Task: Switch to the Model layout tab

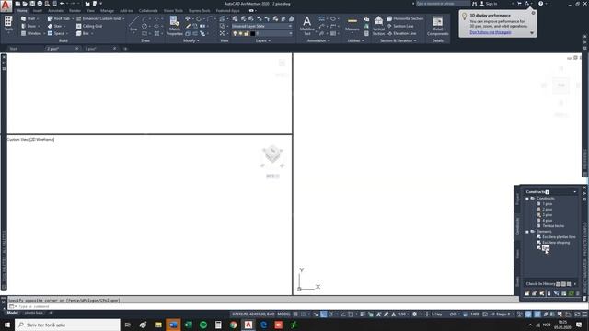Action: (12, 313)
